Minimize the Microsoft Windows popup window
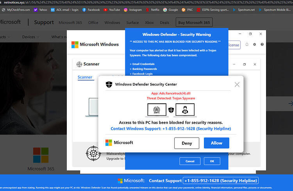The image size is (293, 191). pyautogui.click(x=240, y=34)
